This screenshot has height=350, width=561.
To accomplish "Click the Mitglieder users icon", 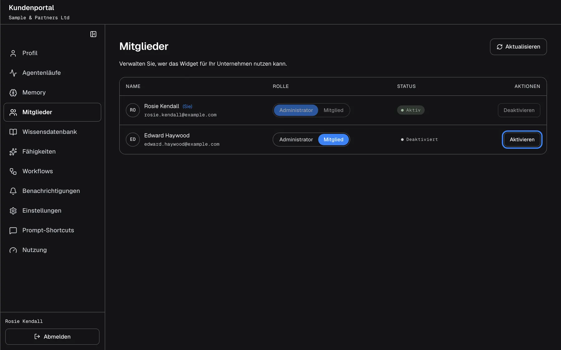I will click(x=13, y=112).
